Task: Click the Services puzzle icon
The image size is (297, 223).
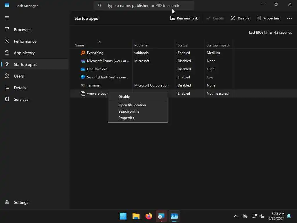Action: click(7, 99)
